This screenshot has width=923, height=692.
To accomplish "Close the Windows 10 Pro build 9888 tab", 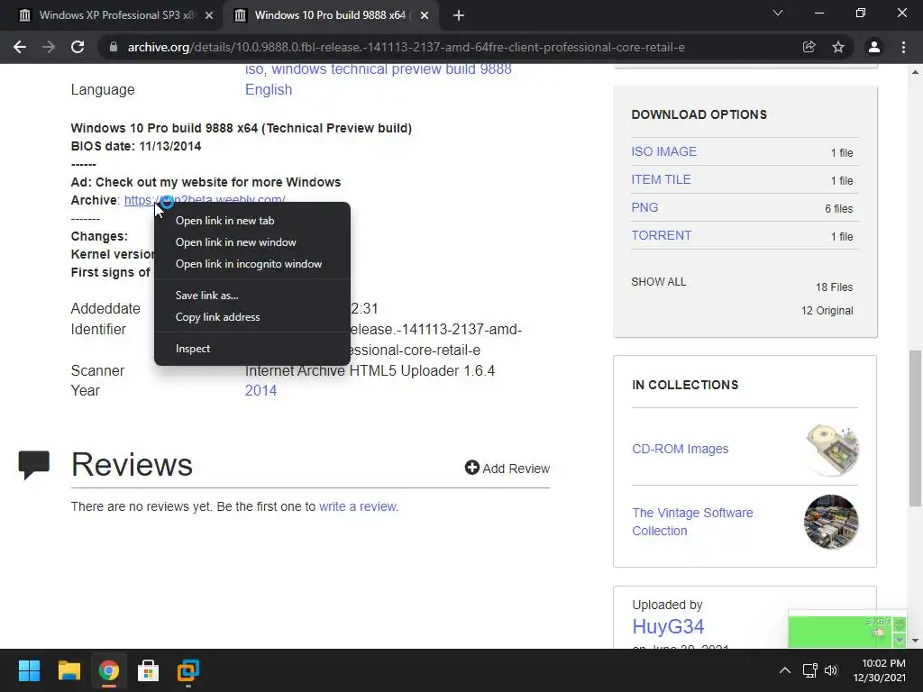I will pos(425,15).
